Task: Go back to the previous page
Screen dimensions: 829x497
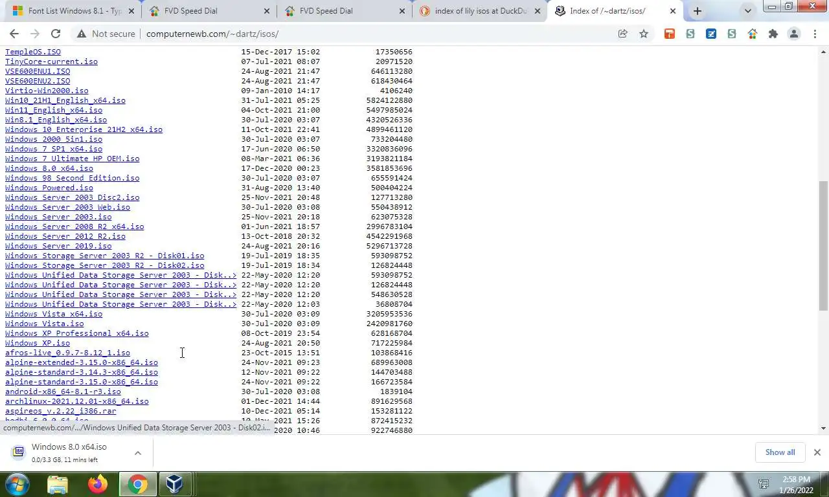Action: (x=14, y=34)
